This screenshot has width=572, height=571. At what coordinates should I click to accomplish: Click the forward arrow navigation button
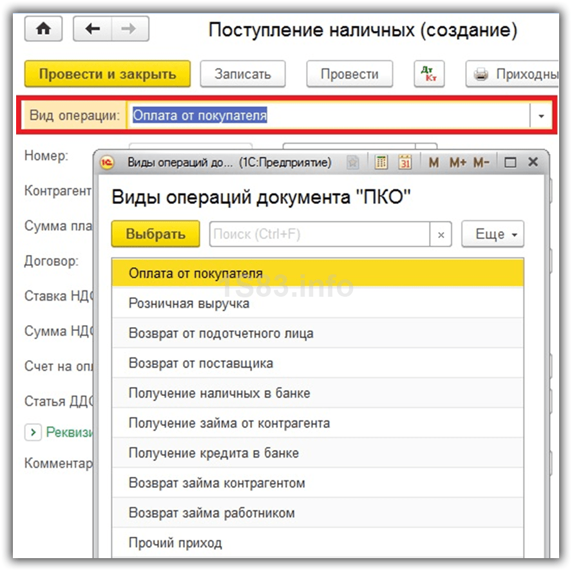click(x=129, y=30)
